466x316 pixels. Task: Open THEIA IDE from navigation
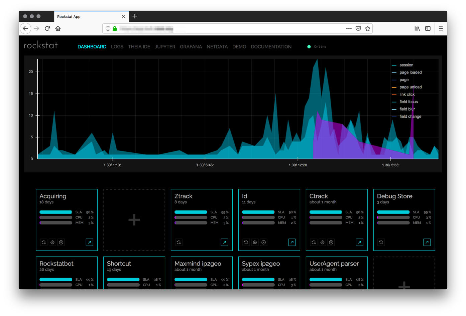click(139, 47)
